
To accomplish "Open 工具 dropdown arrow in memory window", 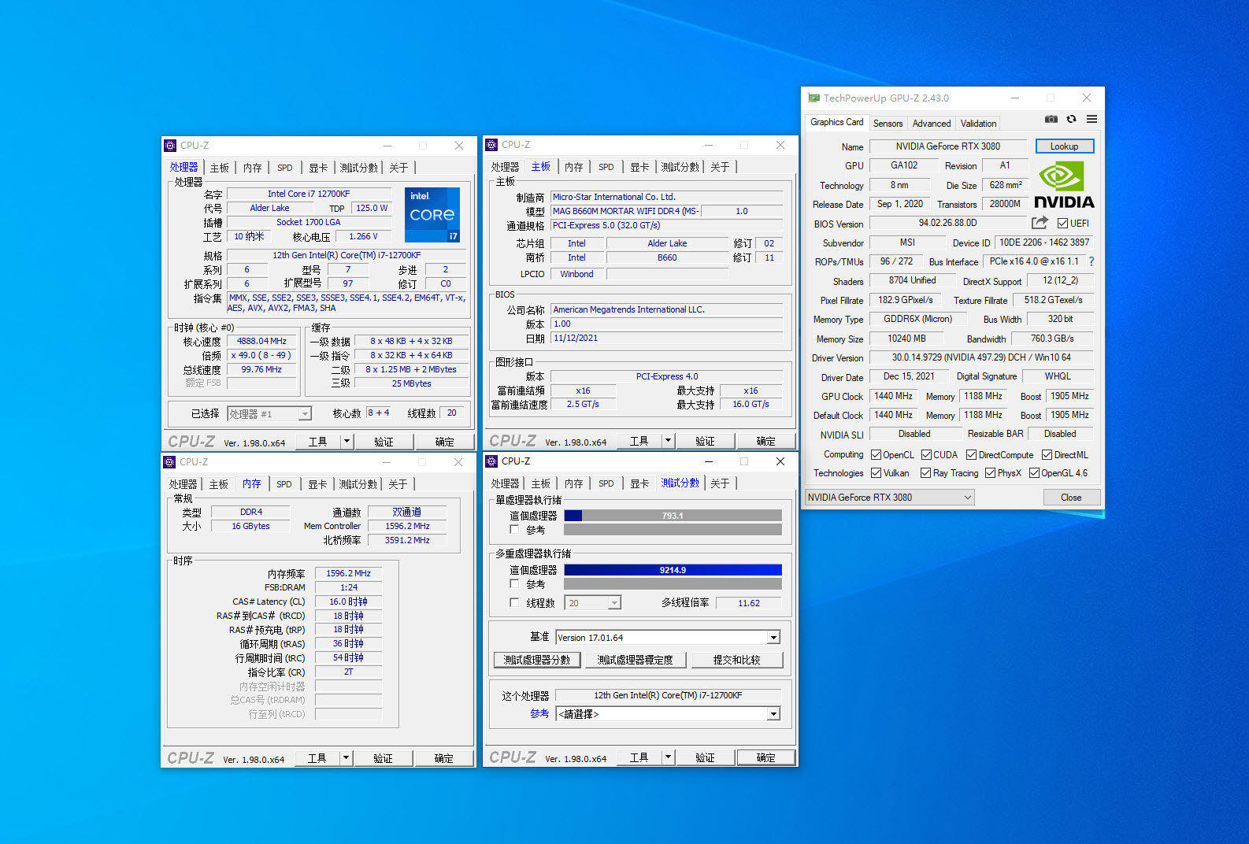I will pyautogui.click(x=346, y=758).
